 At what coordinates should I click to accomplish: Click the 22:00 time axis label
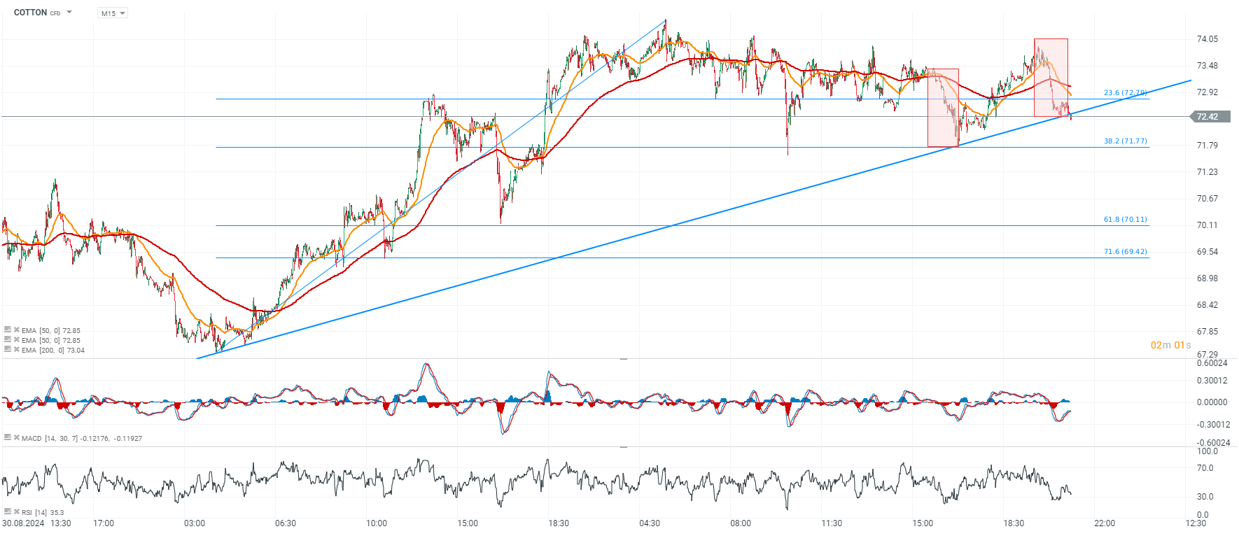tap(1105, 523)
